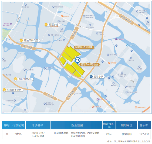Click the 香山别墅2区 residence icon
The image size is (152, 144).
[x=16, y=79]
